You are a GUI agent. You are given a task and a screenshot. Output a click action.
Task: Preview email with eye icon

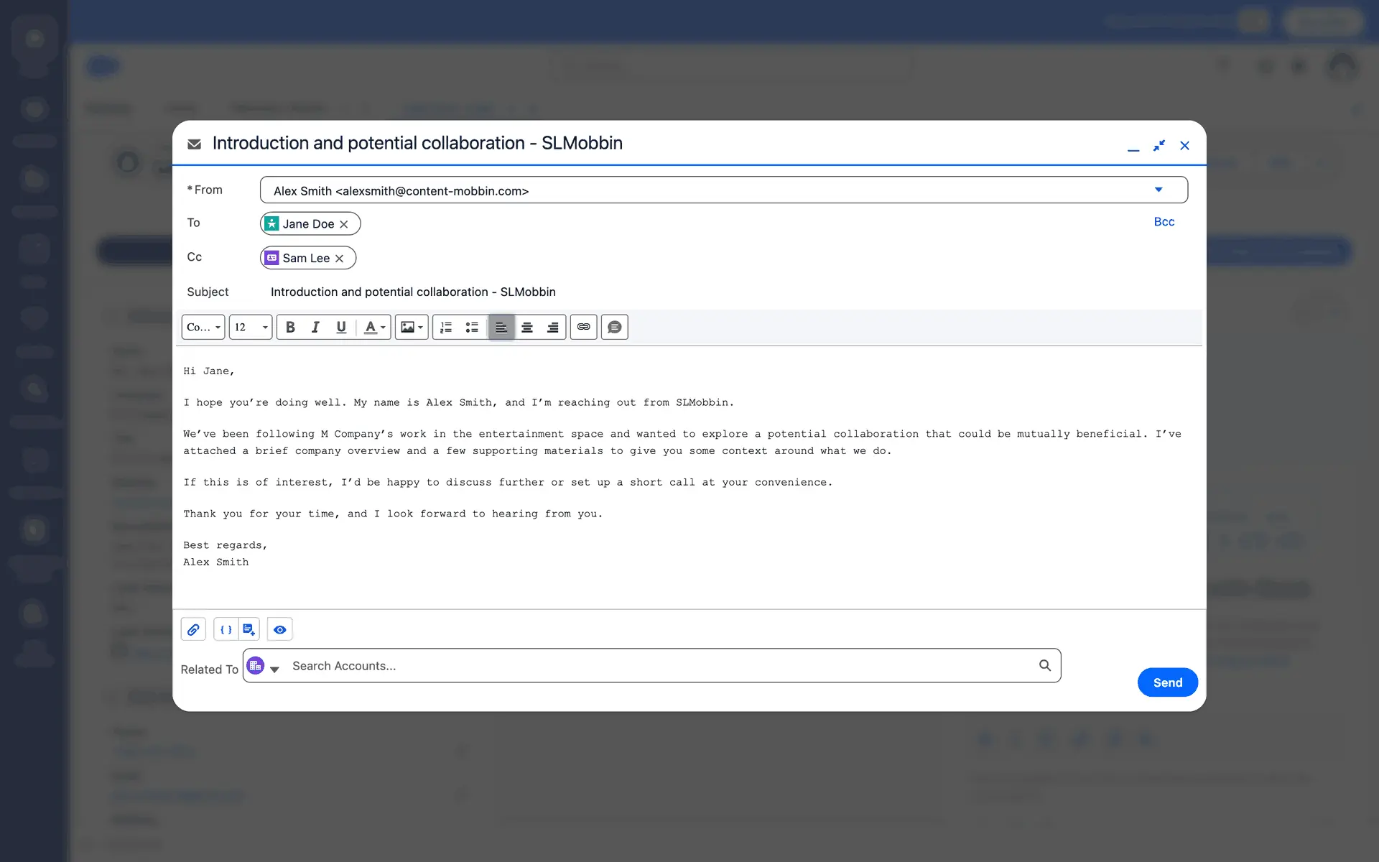pos(279,630)
